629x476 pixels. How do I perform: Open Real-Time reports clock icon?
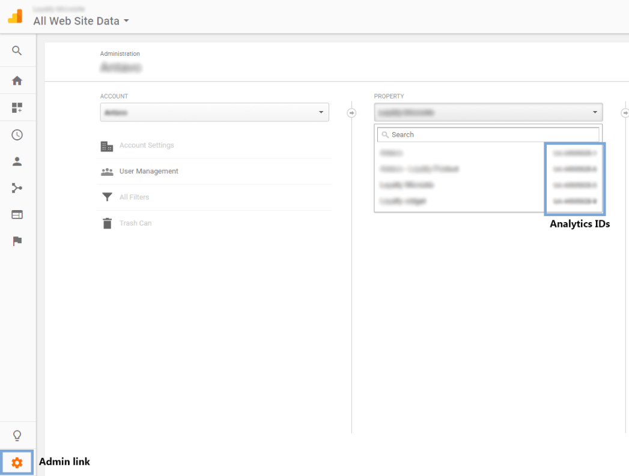(17, 134)
